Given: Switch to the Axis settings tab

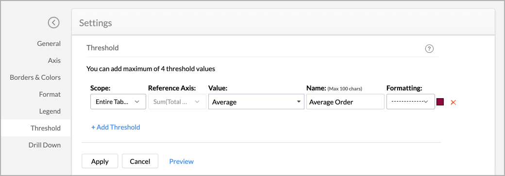Looking at the screenshot, I should (54, 60).
